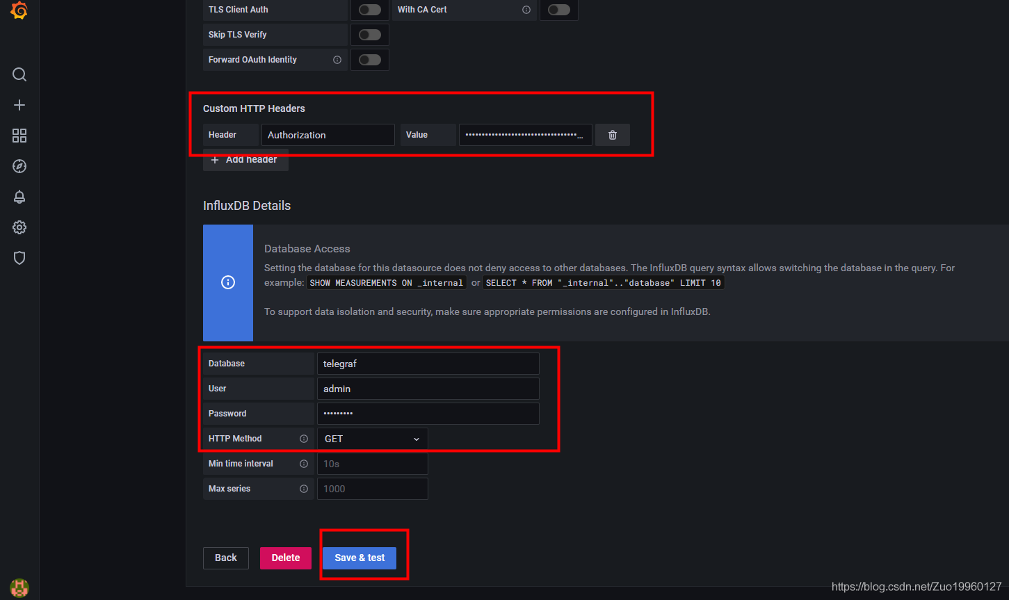Focus the masked header Value field
This screenshot has width=1009, height=600.
pyautogui.click(x=526, y=135)
